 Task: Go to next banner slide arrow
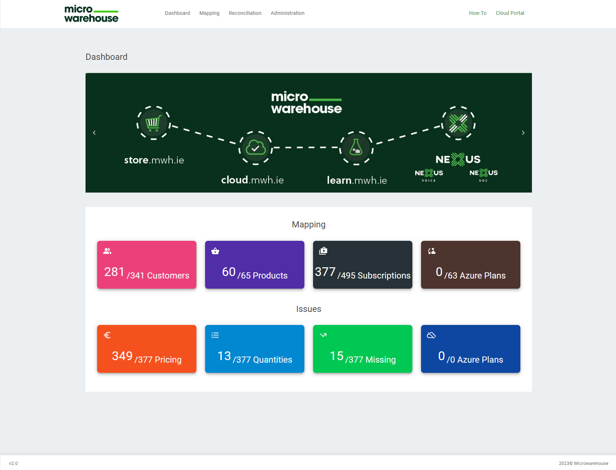pyautogui.click(x=523, y=133)
